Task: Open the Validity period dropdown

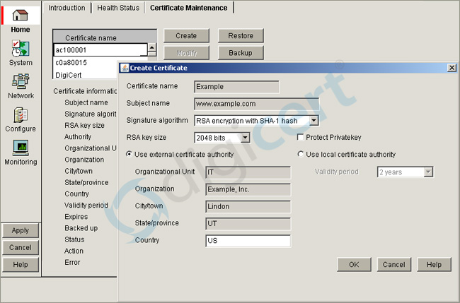Action: pos(427,172)
